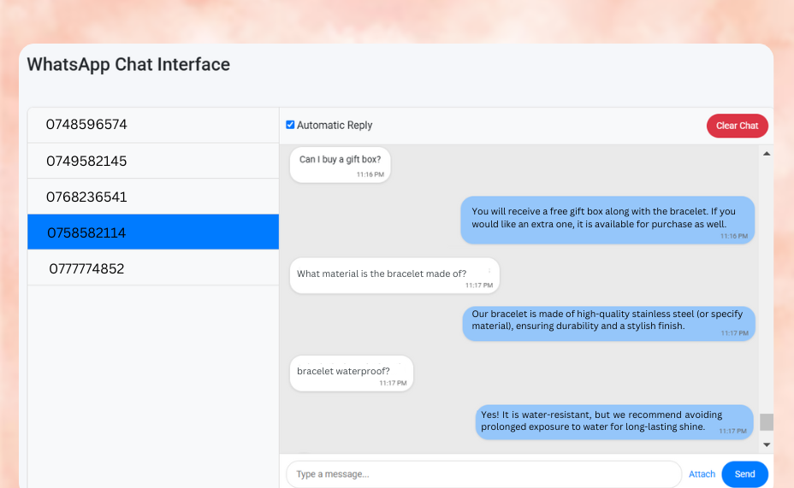Click the free gift box reply message
Viewport: 794px width, 488px height.
pyautogui.click(x=607, y=220)
